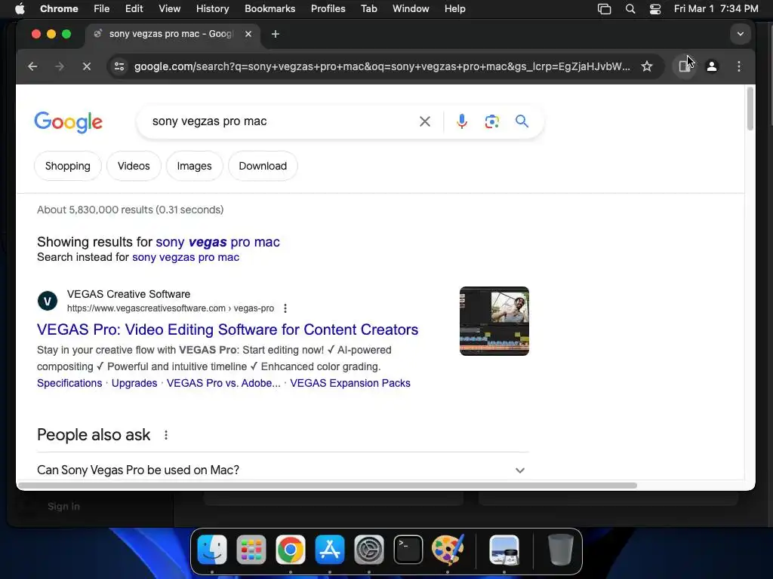
Task: Open the Bookmarks menu
Action: 269,9
